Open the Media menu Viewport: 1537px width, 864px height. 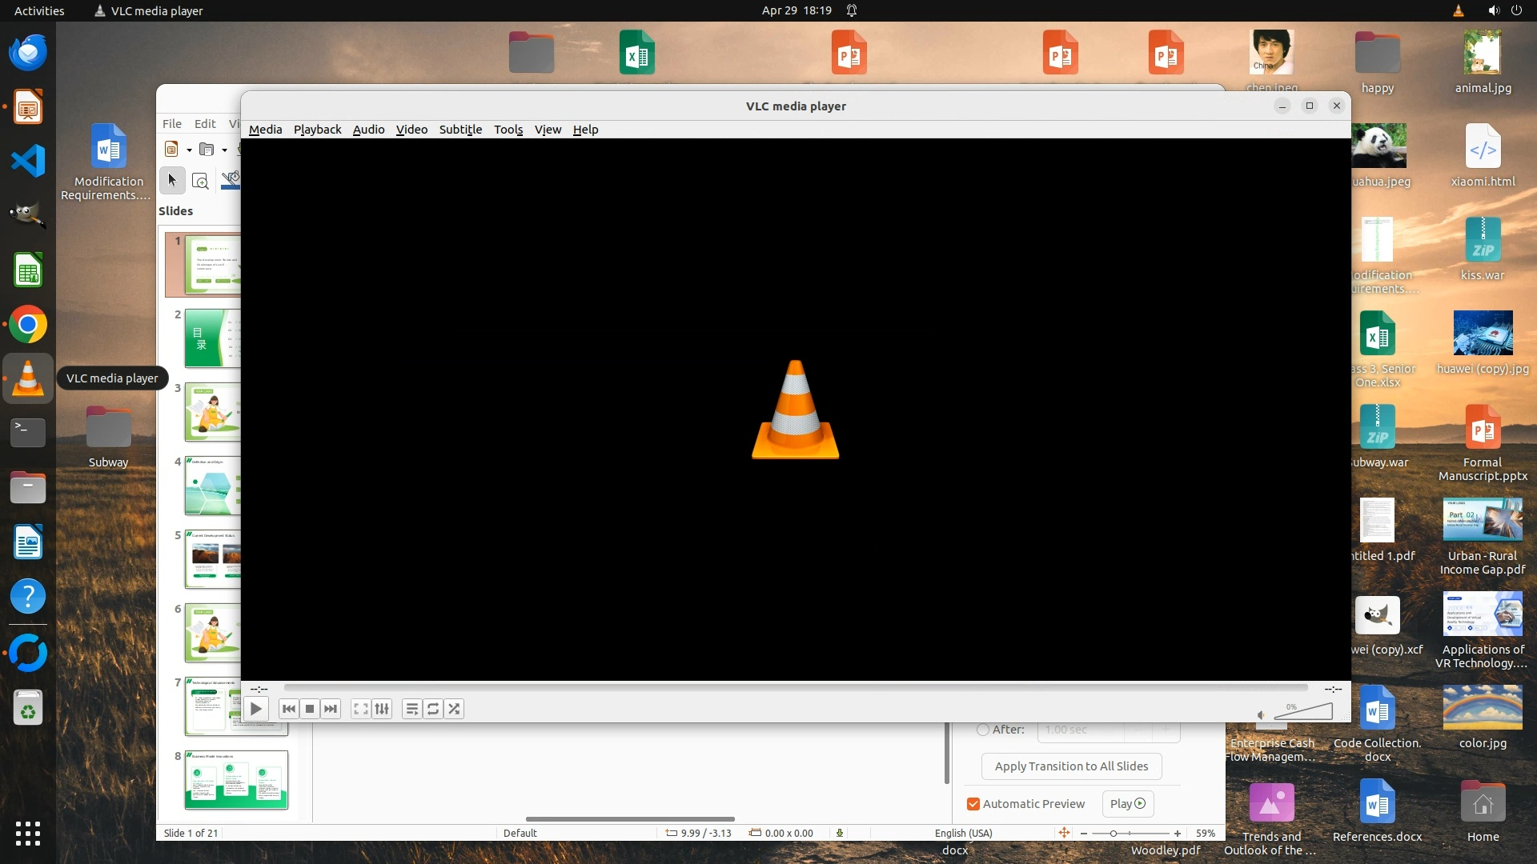click(x=265, y=130)
